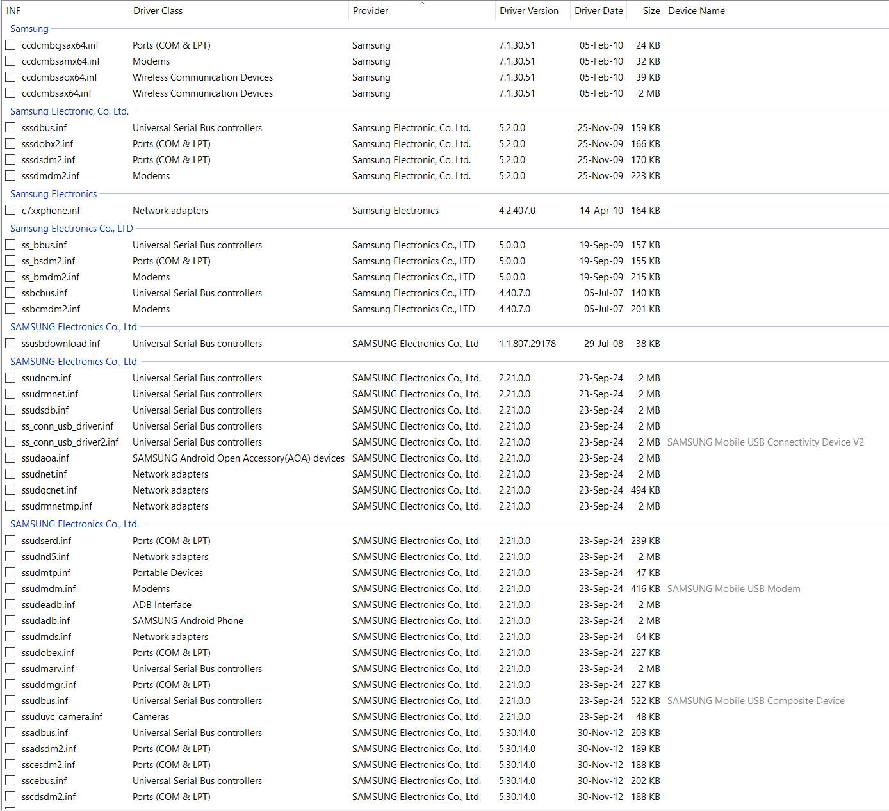Select the '416 KB' size cell

point(646,589)
